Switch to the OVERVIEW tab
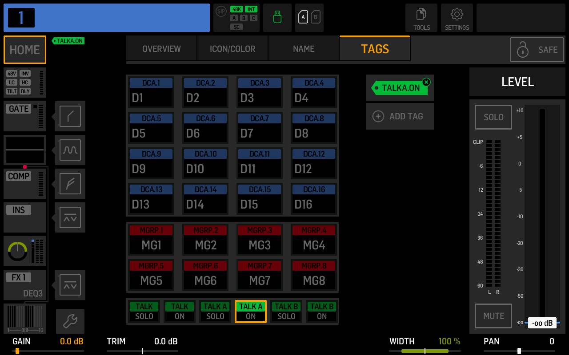569x355 pixels. click(161, 49)
